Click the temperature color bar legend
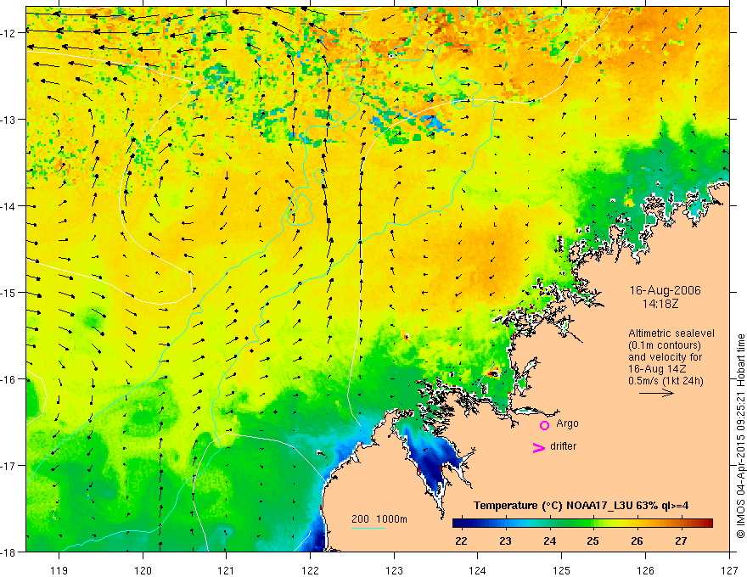Screen dimensions: 747x577 (582, 524)
